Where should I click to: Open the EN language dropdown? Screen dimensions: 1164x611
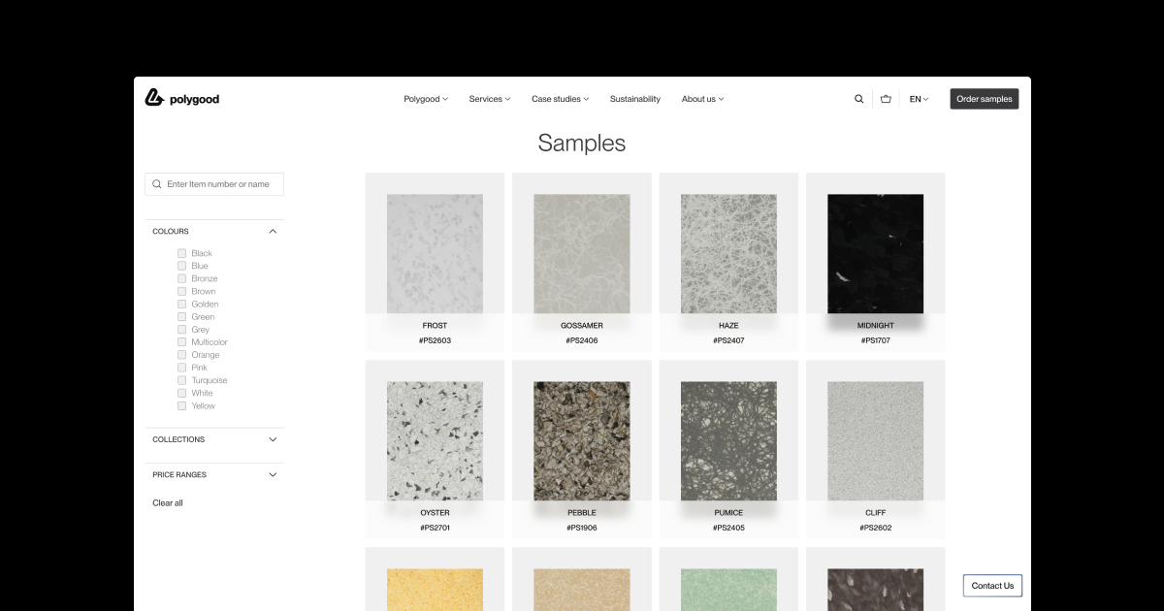click(x=919, y=99)
